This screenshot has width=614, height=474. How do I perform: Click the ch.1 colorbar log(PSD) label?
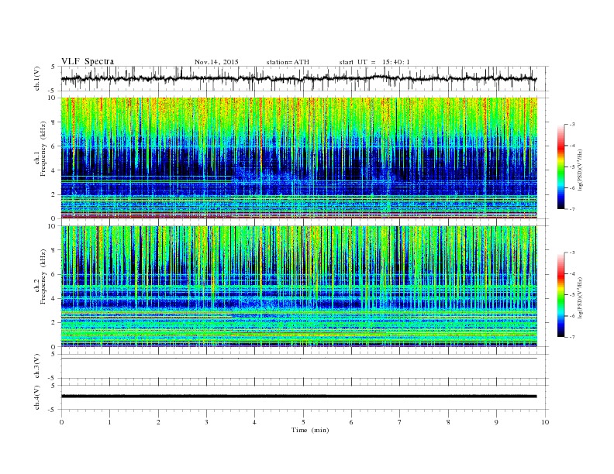580,170
